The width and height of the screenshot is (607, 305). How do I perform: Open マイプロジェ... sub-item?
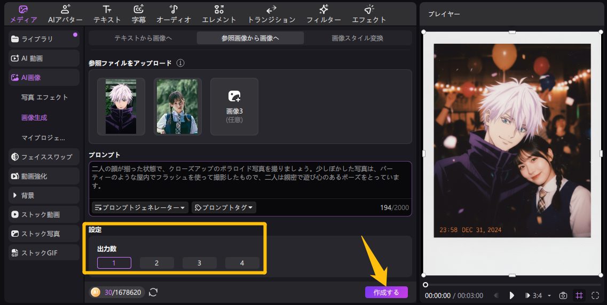tap(43, 138)
